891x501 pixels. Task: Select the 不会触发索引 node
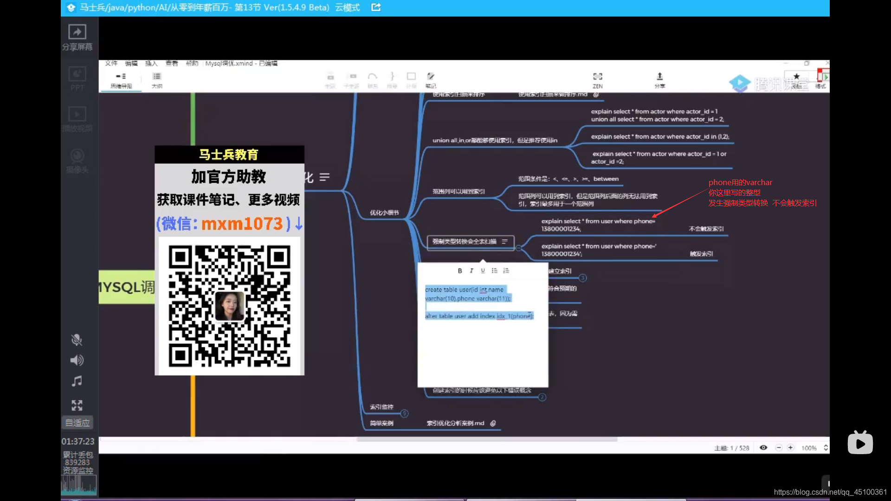706,229
